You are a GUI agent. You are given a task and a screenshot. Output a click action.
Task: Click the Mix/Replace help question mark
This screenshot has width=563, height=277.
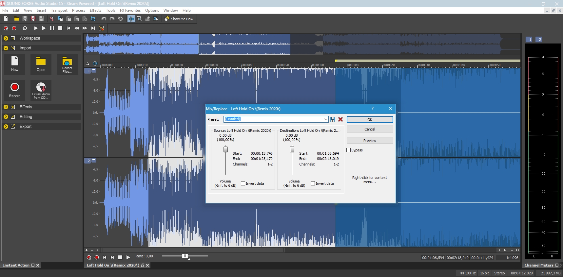(373, 109)
